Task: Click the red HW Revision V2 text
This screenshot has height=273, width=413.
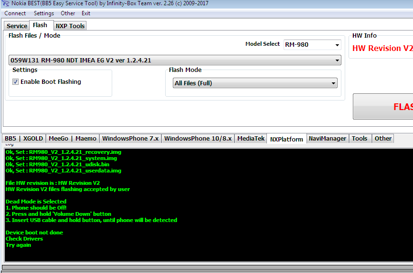Action: click(382, 48)
